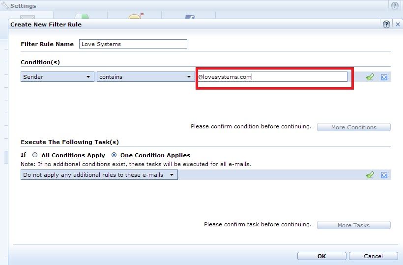
Task: Select the All Conditions Apply option
Action: [35, 155]
